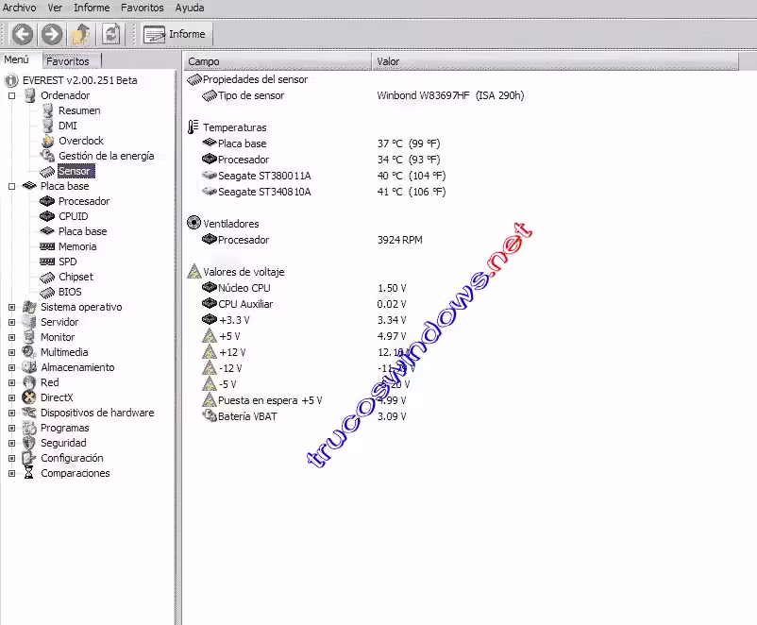Click the Valor column header
This screenshot has height=625, width=757.
(x=555, y=61)
